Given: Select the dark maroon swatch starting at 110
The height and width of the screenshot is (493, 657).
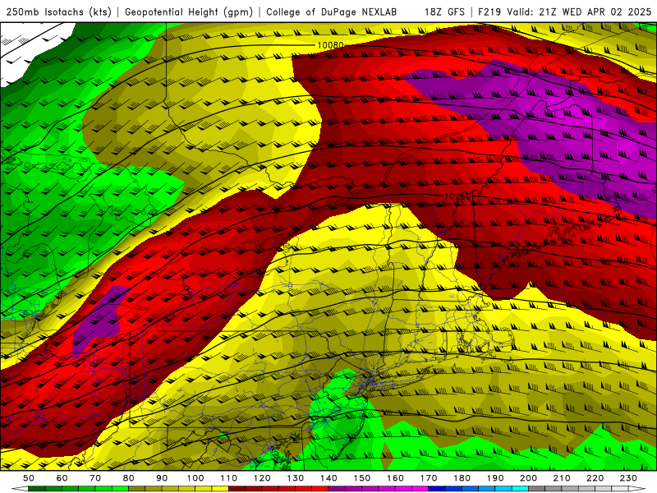Looking at the screenshot, I should click(237, 489).
